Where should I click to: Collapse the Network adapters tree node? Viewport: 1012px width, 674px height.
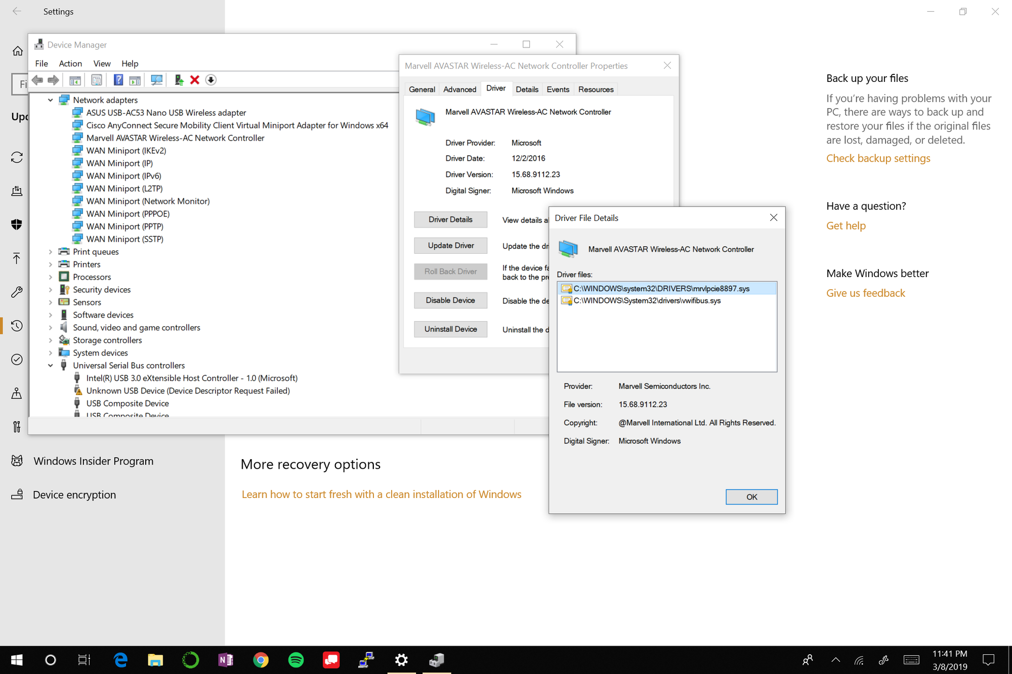pos(51,100)
